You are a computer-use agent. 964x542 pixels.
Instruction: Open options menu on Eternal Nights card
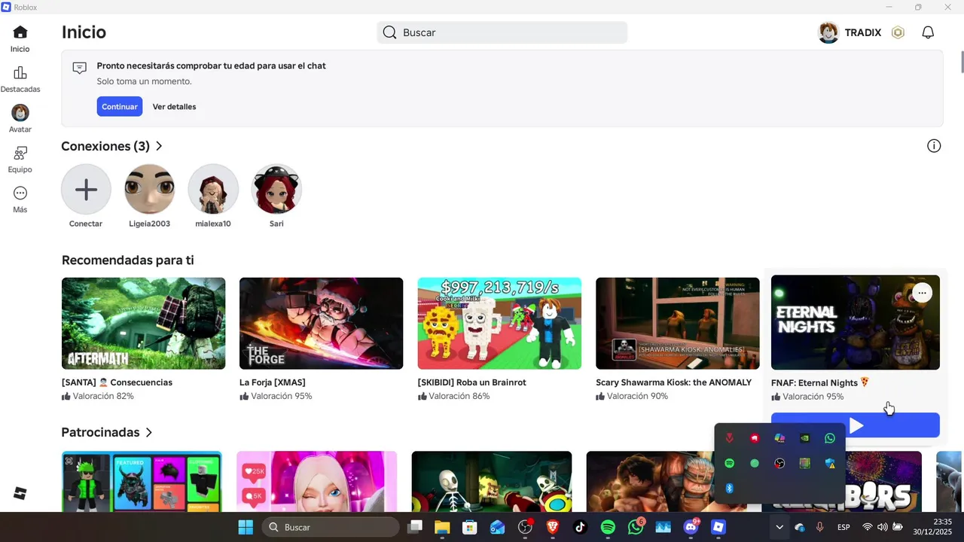click(922, 293)
